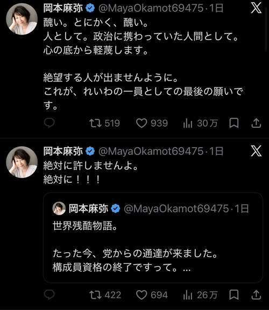Open profile picture on second tweet
Image resolution: width=269 pixels, height=310 pixels.
point(22,162)
